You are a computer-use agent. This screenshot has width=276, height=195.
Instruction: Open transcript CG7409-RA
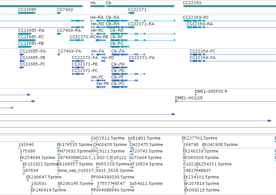point(69,30)
